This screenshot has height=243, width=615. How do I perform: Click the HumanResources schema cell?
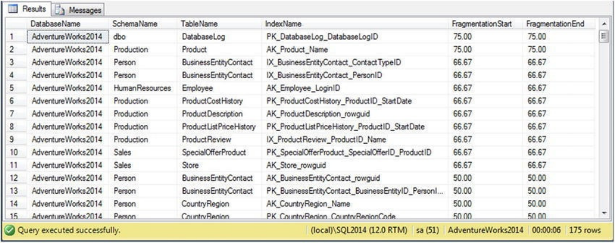(143, 88)
